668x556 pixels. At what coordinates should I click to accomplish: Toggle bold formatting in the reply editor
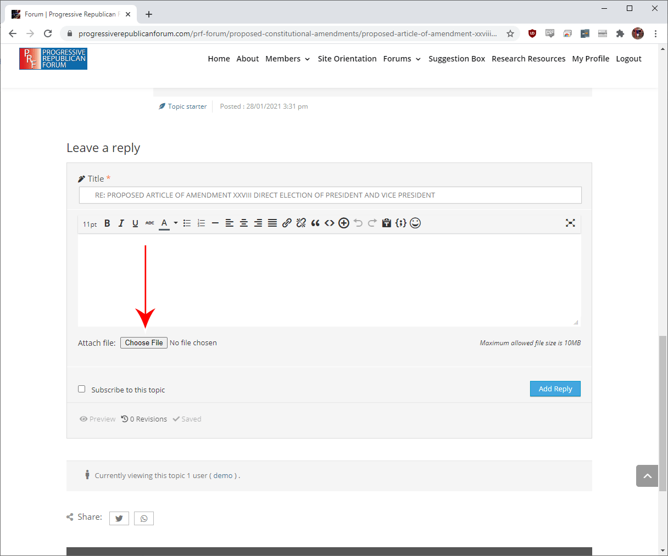click(x=107, y=223)
